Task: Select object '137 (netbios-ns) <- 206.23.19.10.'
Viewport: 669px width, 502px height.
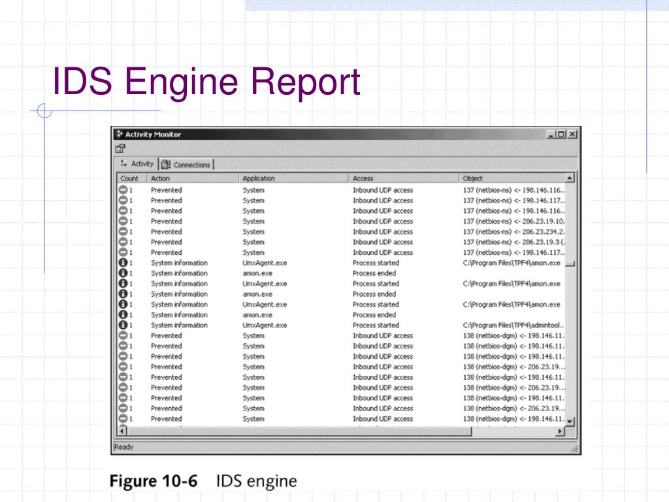Action: point(514,221)
